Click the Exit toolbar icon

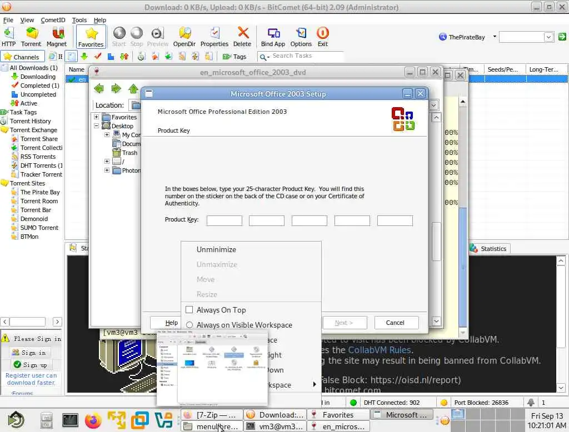click(x=323, y=37)
